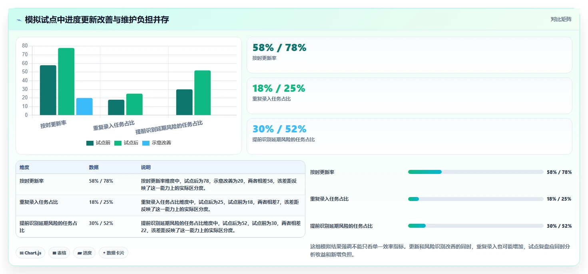Click the dark teal 提前识别延期风险 试点前 bar
This screenshot has width=588, height=274.
[x=184, y=102]
